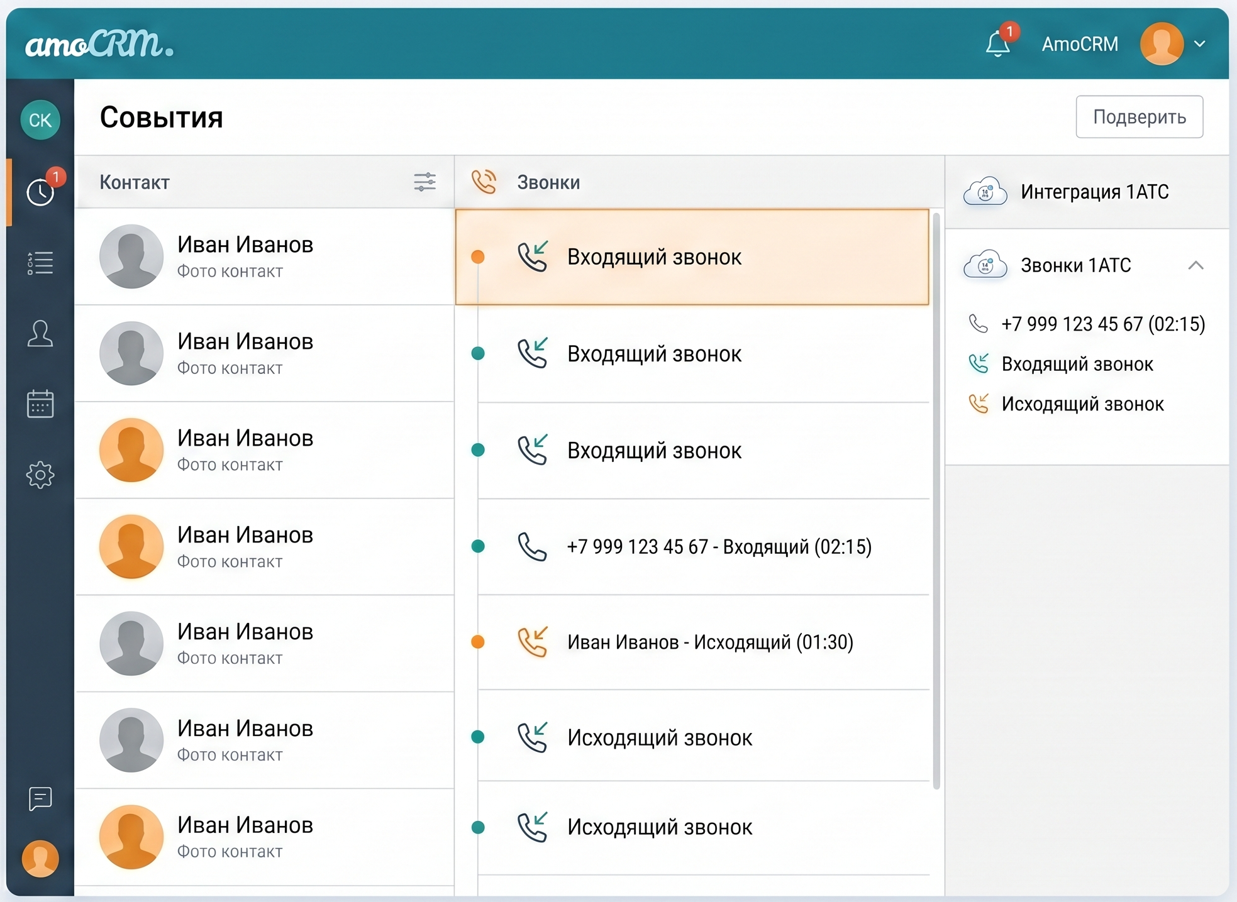Open events clock icon in sidebar
This screenshot has height=902, width=1237.
coord(40,192)
